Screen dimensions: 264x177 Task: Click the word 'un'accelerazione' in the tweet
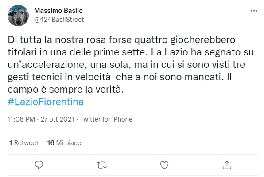pos(47,65)
